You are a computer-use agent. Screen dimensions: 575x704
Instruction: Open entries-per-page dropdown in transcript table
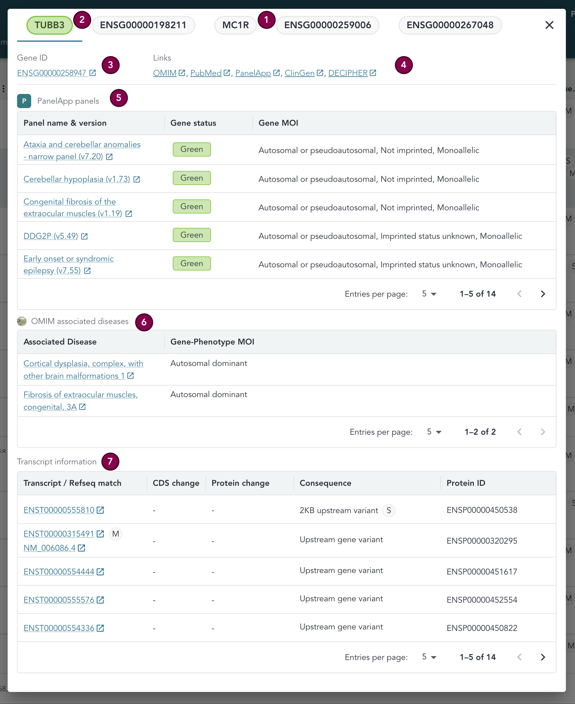point(429,657)
